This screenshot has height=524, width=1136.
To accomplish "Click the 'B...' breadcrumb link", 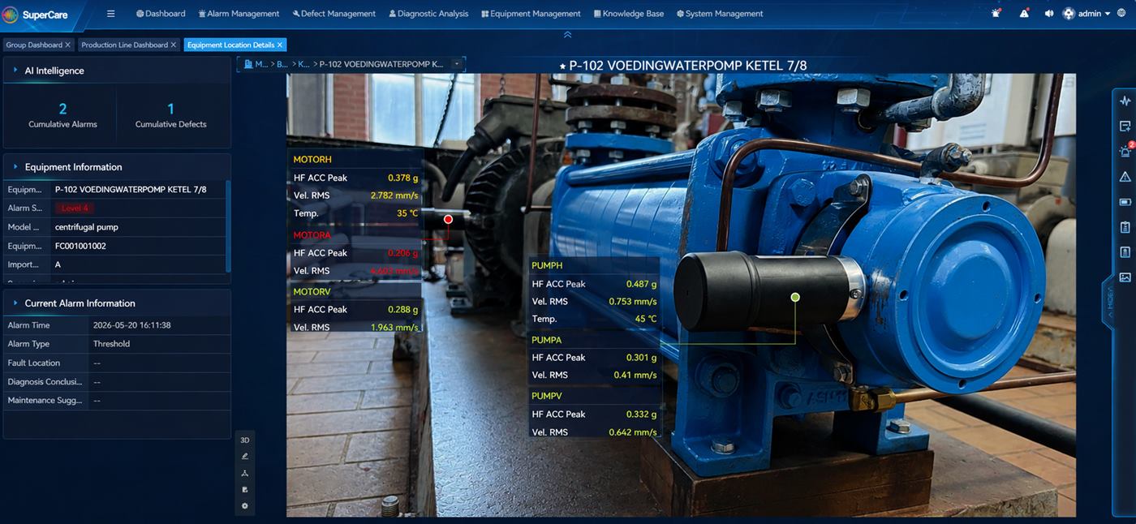I will pos(282,64).
